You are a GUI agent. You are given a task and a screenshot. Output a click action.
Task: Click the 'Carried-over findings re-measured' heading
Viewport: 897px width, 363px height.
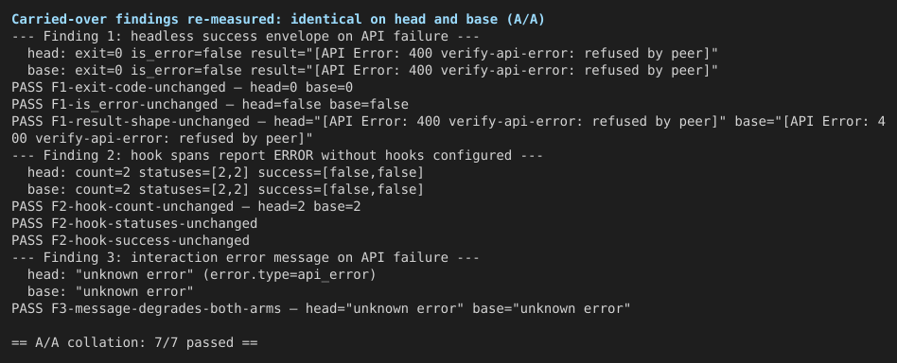278,20
